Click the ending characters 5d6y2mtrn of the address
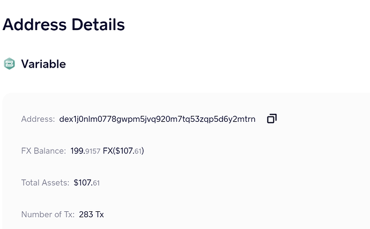Image resolution: width=370 pixels, height=229 pixels. pos(237,119)
